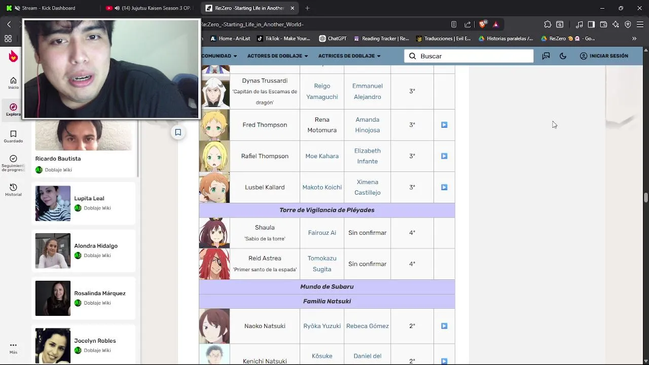
Task: Open Ximena Castillejo link
Action: [x=367, y=187]
